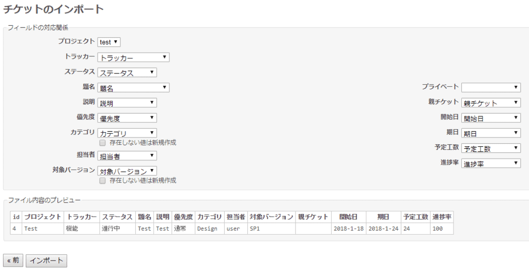Tick new value creation checkbox under 対象バージョン

pos(103,180)
